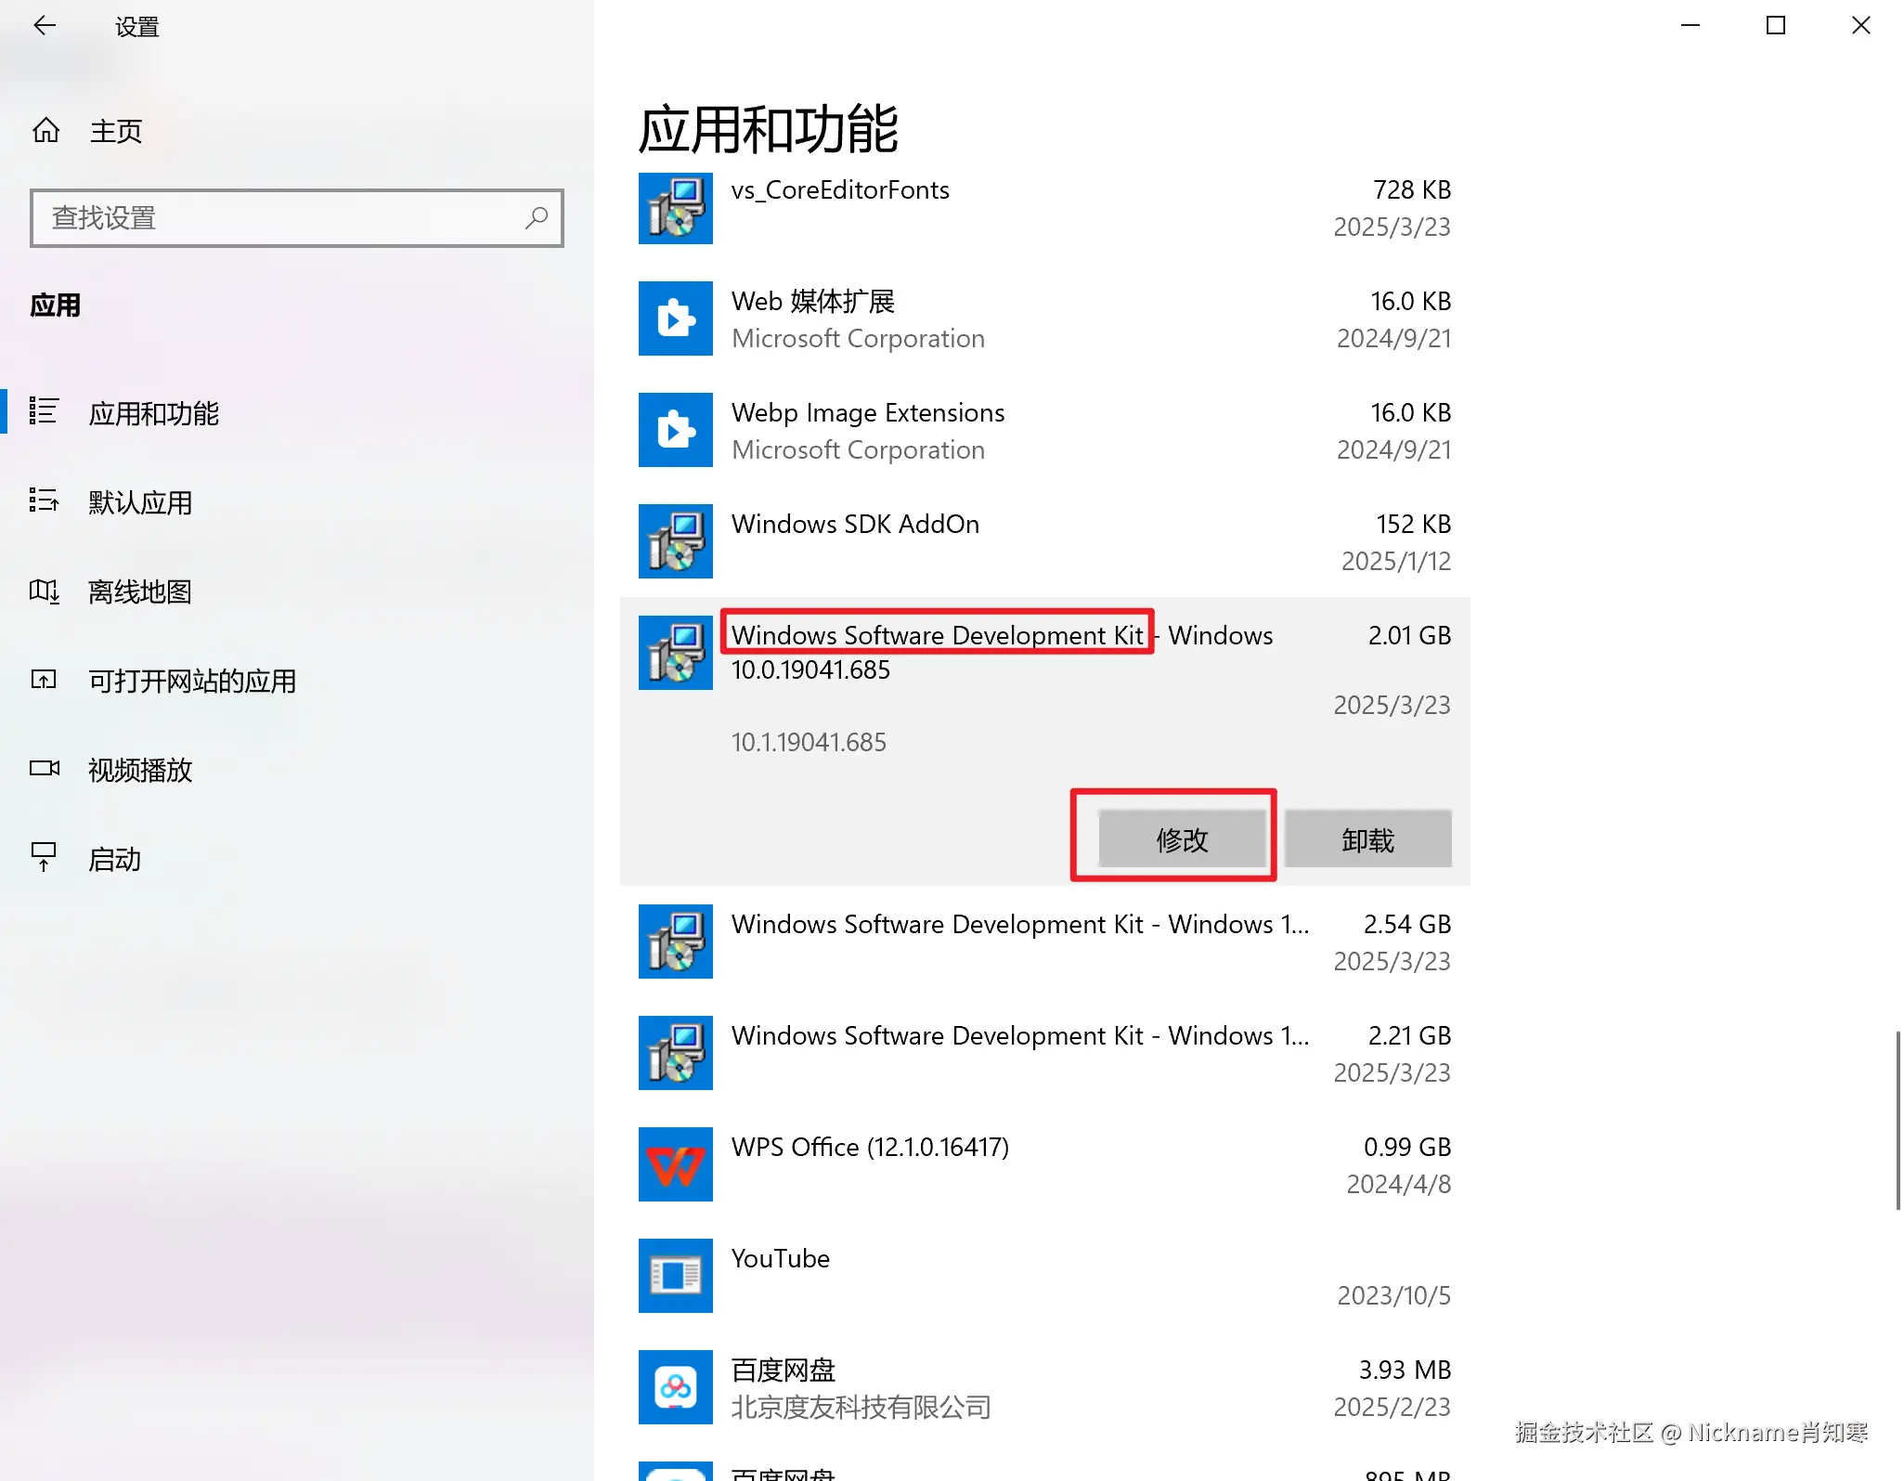1904x1481 pixels.
Task: Select the vs_CoreEditorFonts entry name
Action: (840, 190)
